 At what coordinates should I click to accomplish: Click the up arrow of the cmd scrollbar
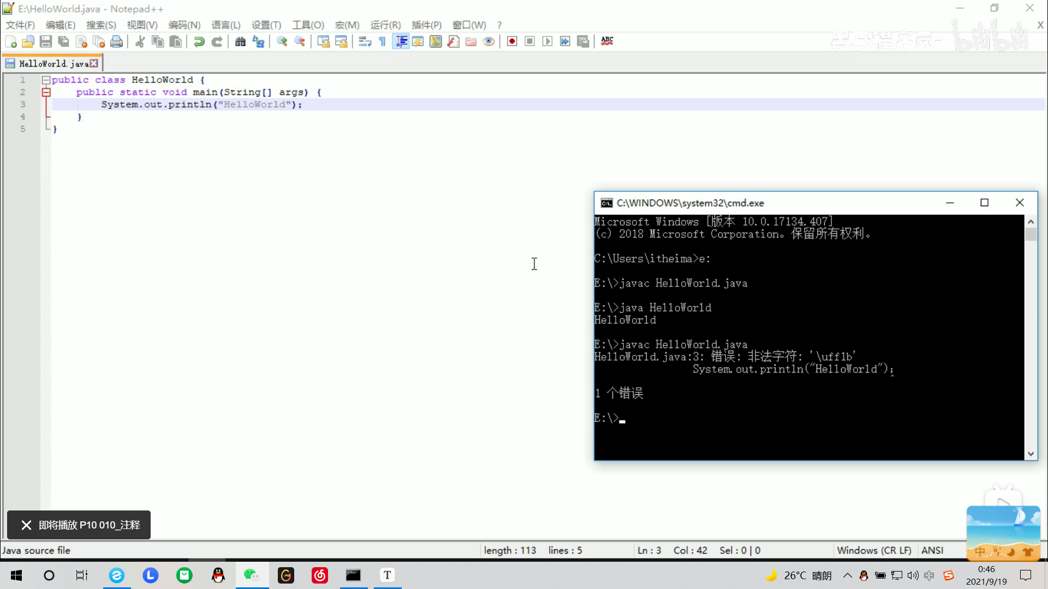[x=1031, y=221]
